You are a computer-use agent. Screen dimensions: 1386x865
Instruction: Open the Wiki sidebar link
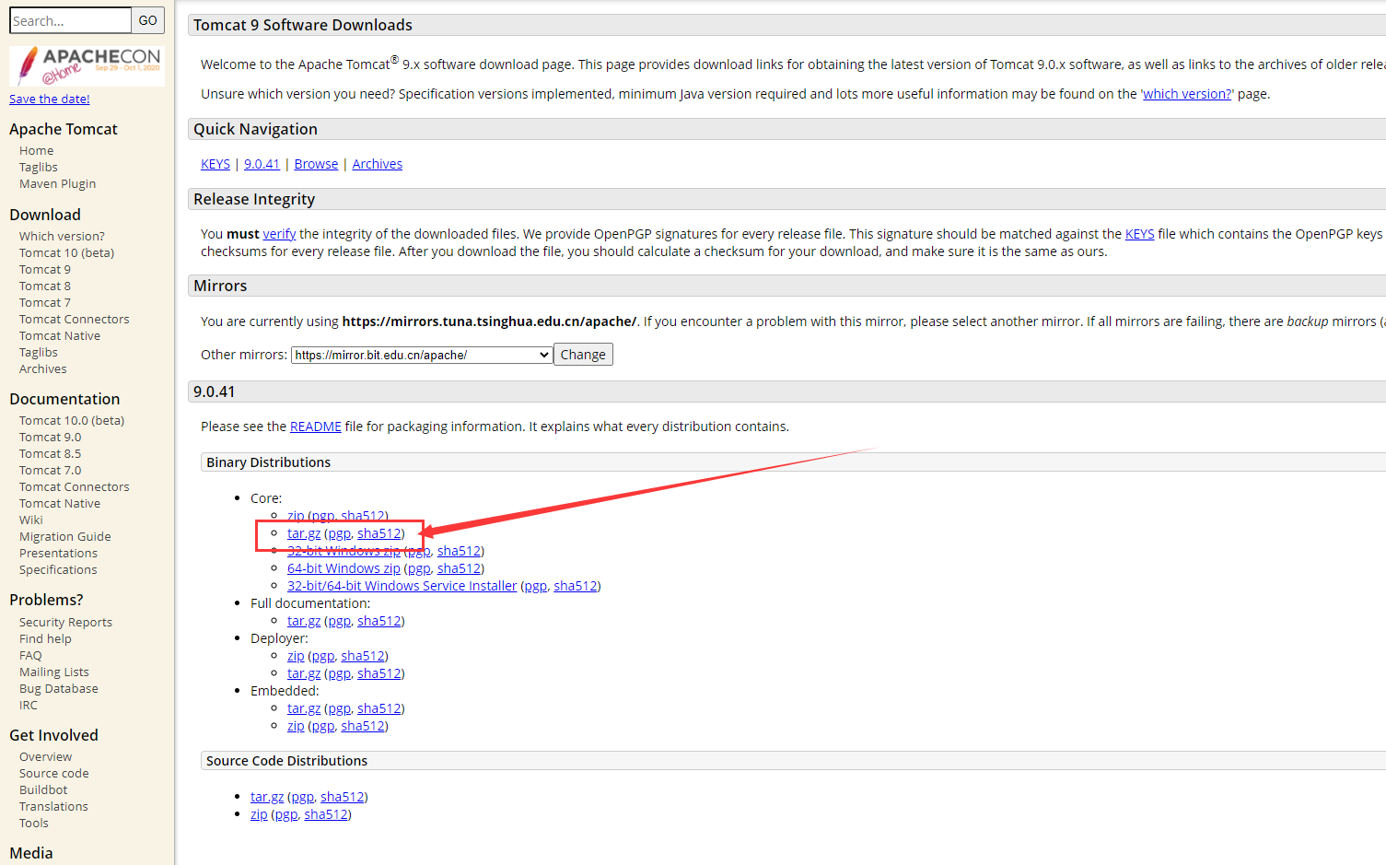click(x=30, y=520)
